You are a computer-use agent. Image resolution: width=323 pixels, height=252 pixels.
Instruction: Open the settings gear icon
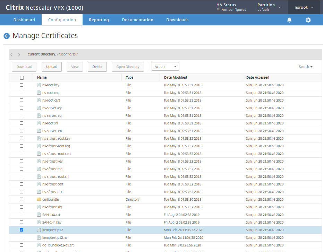point(308,20)
